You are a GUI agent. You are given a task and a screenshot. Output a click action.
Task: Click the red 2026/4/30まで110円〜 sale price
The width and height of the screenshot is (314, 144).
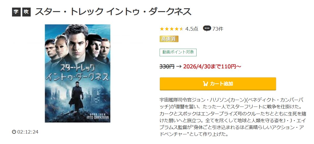coord(212,67)
